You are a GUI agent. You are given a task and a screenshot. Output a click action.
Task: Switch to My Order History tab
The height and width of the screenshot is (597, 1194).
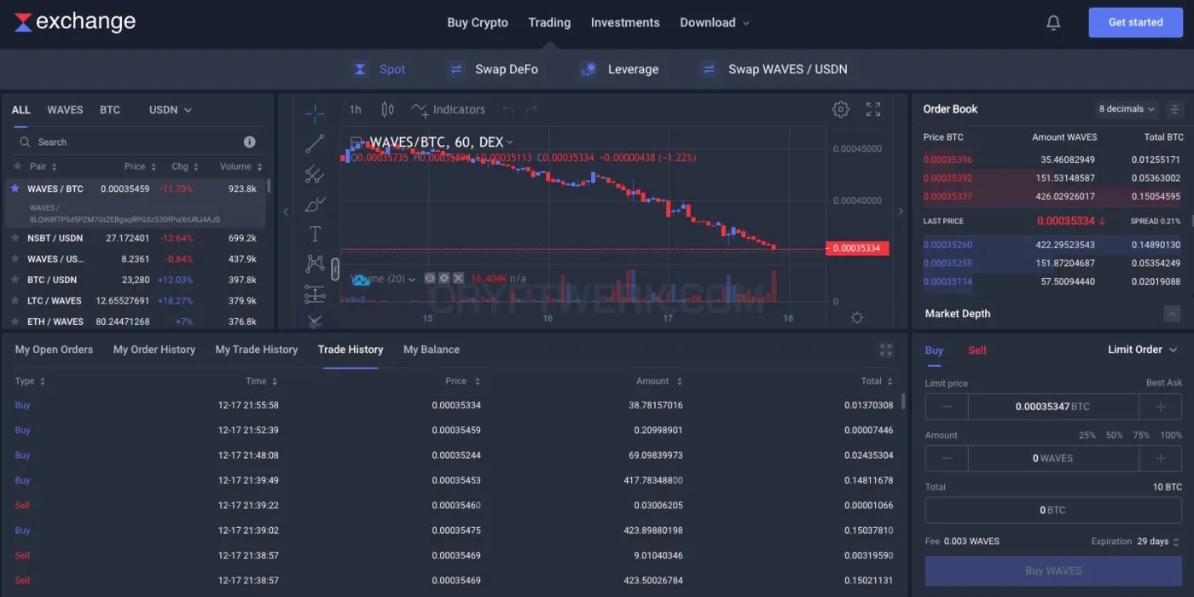[x=154, y=350]
